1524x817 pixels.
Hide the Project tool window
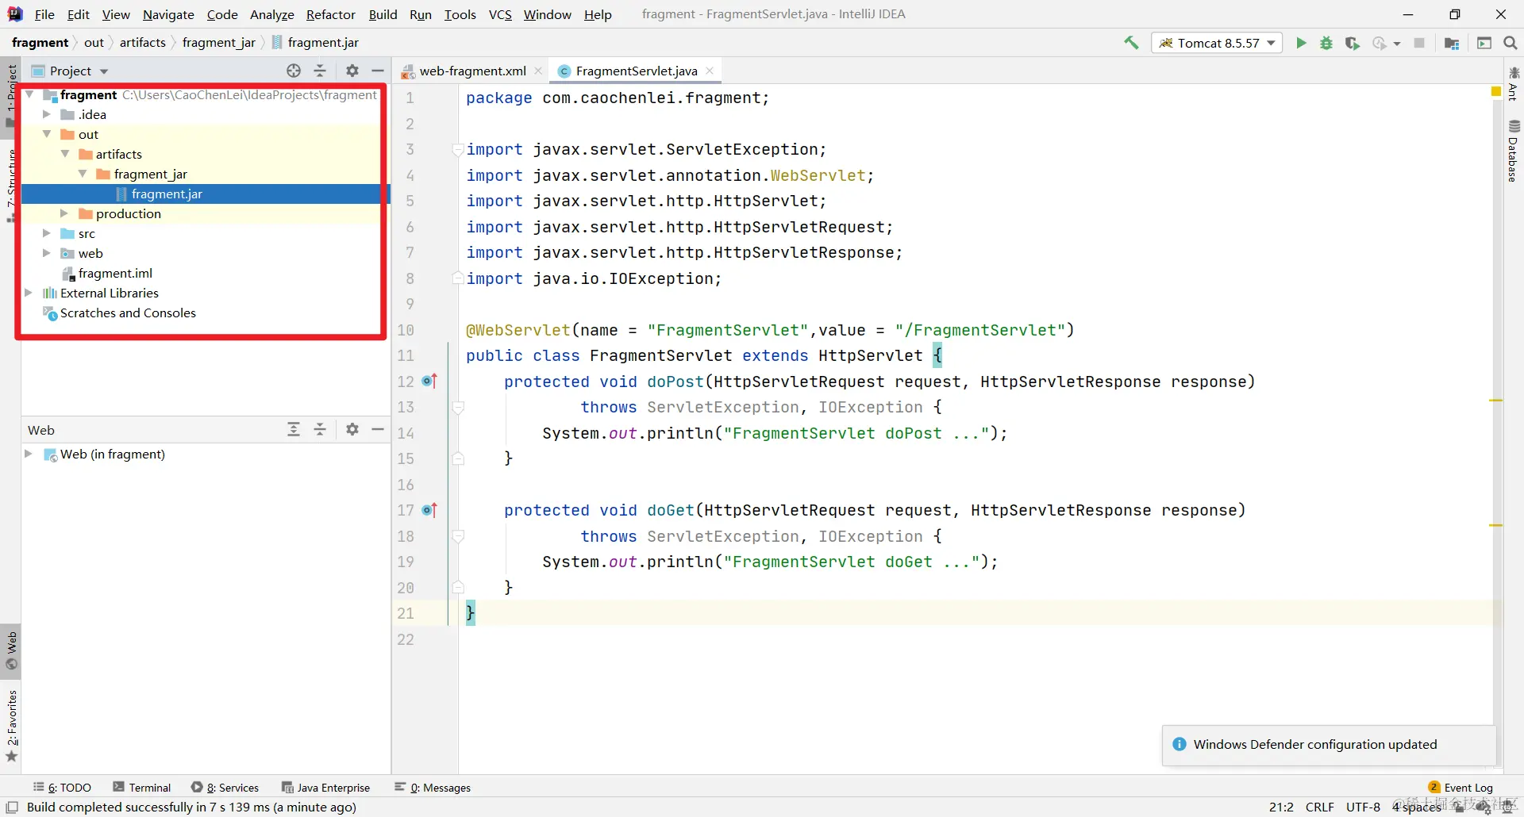(378, 71)
